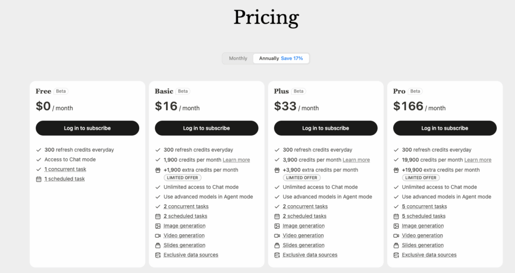Subscribe to the Basic plan via log in

pyautogui.click(x=207, y=128)
